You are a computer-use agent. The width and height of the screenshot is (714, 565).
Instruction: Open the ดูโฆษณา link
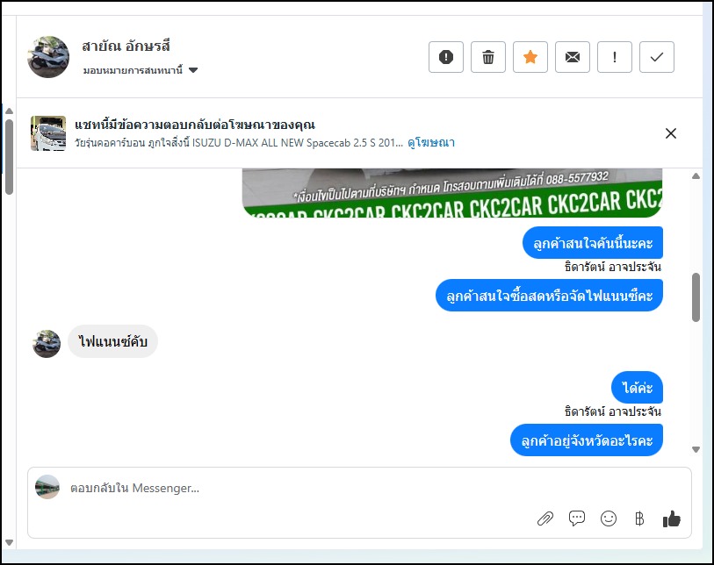pos(430,143)
